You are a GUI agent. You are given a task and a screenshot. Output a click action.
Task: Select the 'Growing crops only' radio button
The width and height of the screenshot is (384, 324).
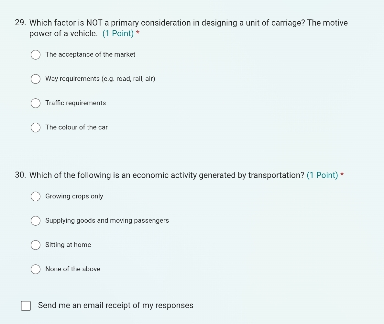coord(36,196)
